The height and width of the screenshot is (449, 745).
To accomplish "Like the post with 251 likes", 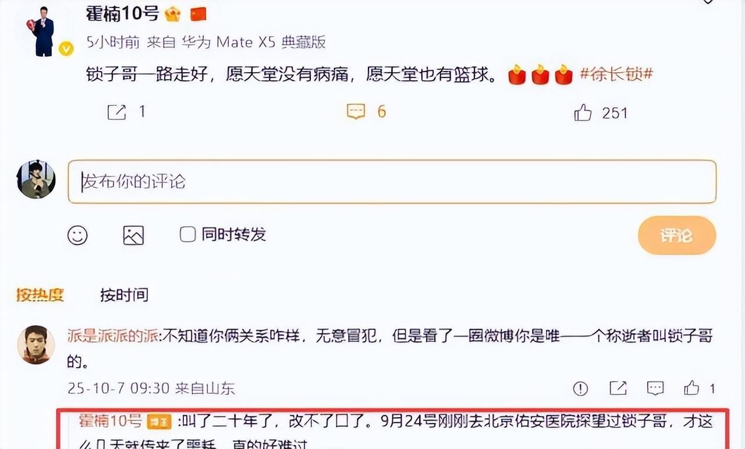I will tap(583, 112).
